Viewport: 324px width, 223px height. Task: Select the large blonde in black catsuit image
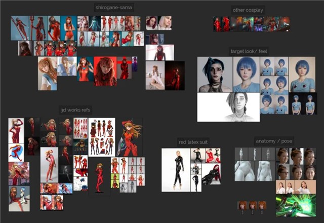pos(176,170)
